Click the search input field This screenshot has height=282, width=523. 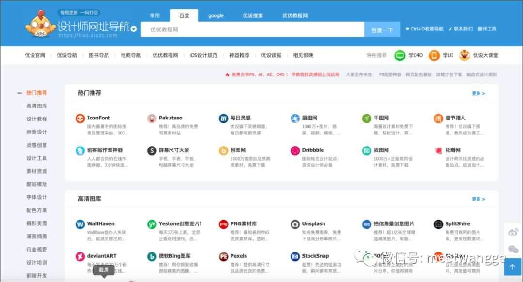(252, 30)
